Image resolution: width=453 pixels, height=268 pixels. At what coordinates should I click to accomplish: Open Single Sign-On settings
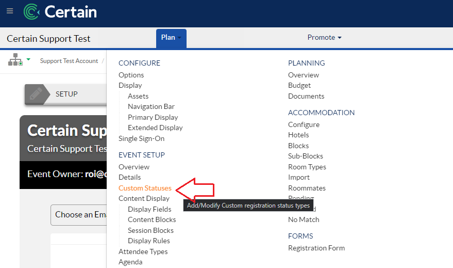tap(142, 138)
